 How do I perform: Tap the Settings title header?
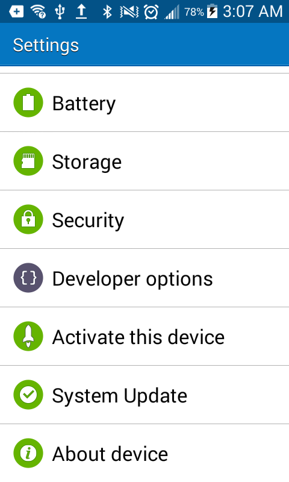[46, 45]
